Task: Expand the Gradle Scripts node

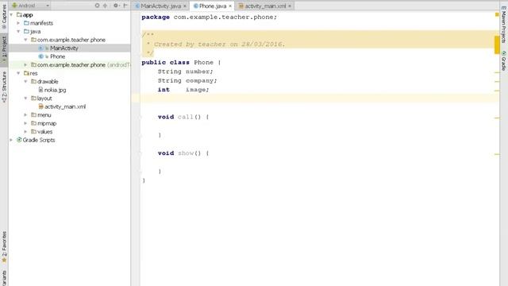Action: [x=11, y=141]
